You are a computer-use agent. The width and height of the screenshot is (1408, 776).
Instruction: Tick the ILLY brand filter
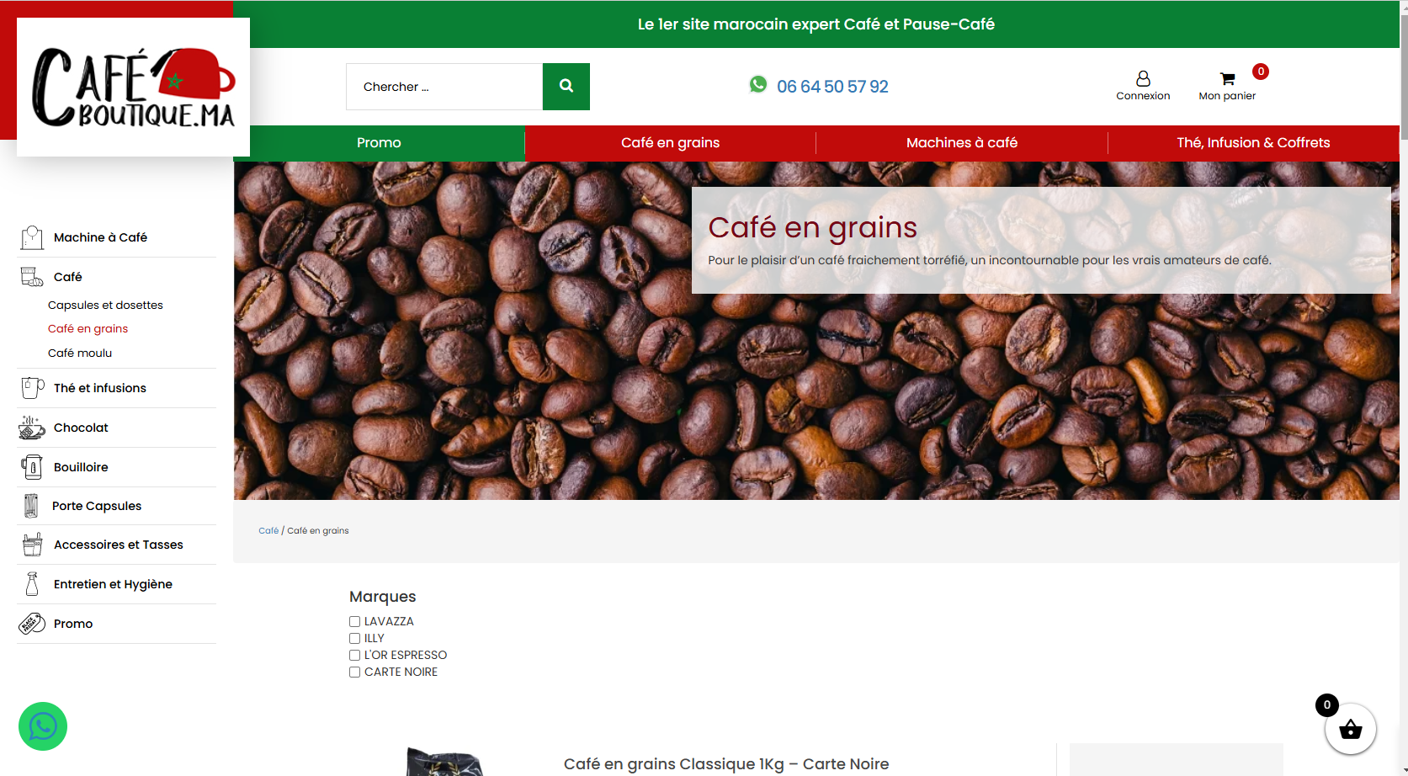coord(355,639)
